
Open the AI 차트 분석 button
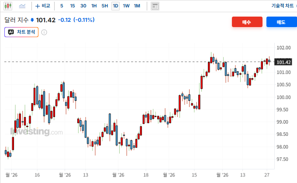point(21,32)
